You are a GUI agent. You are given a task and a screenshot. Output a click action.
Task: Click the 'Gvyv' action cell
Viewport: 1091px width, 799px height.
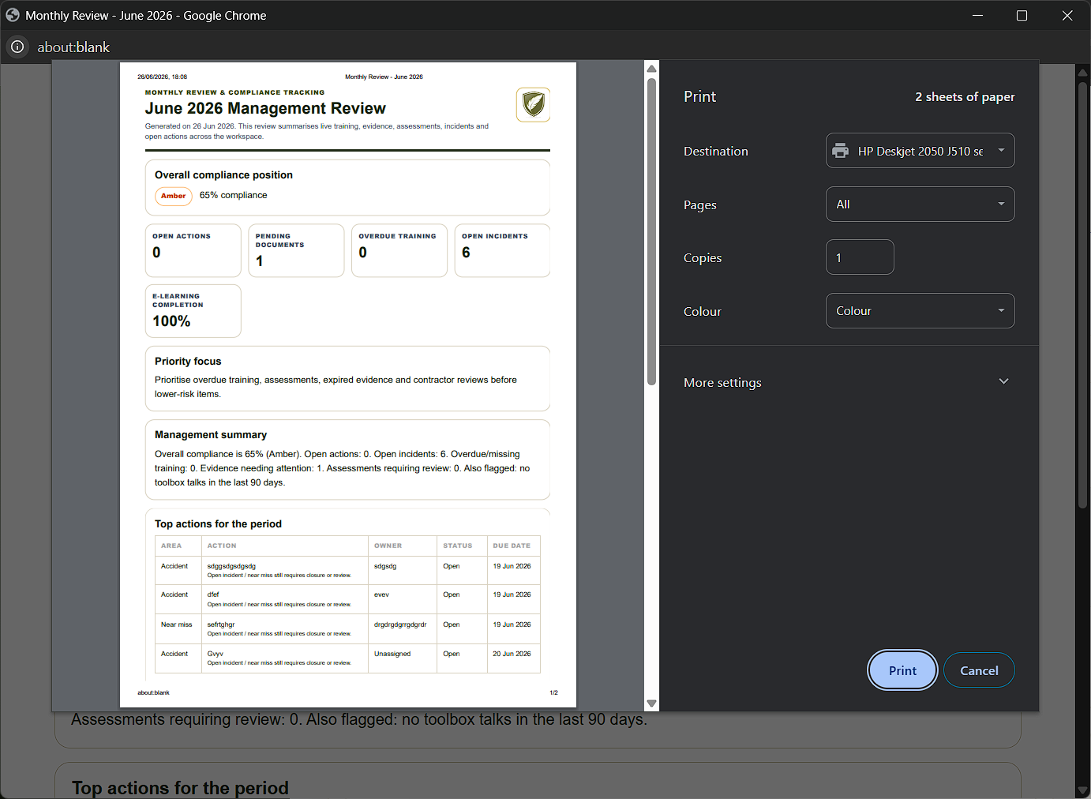[285, 658]
